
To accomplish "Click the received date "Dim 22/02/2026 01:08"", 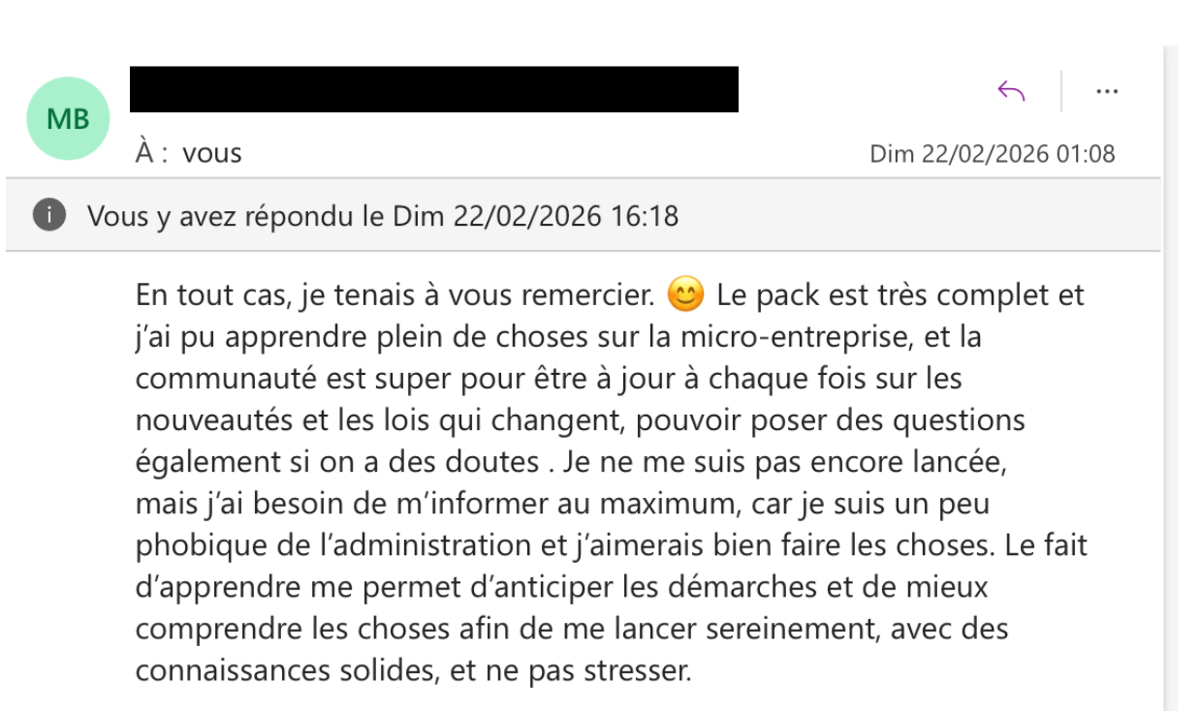I will [x=992, y=153].
